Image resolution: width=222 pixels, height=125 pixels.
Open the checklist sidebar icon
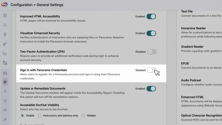(x=5, y=25)
